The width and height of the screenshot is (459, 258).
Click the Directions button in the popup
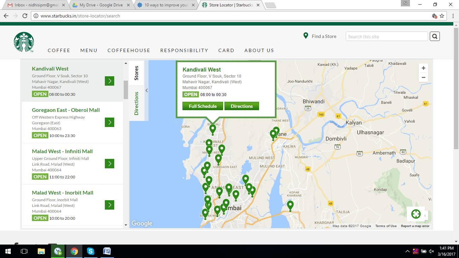[242, 106]
